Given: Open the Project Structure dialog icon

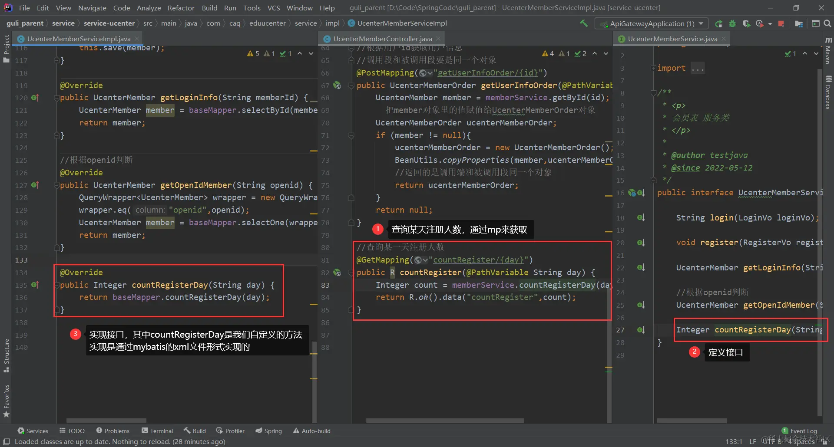Looking at the screenshot, I should (798, 23).
